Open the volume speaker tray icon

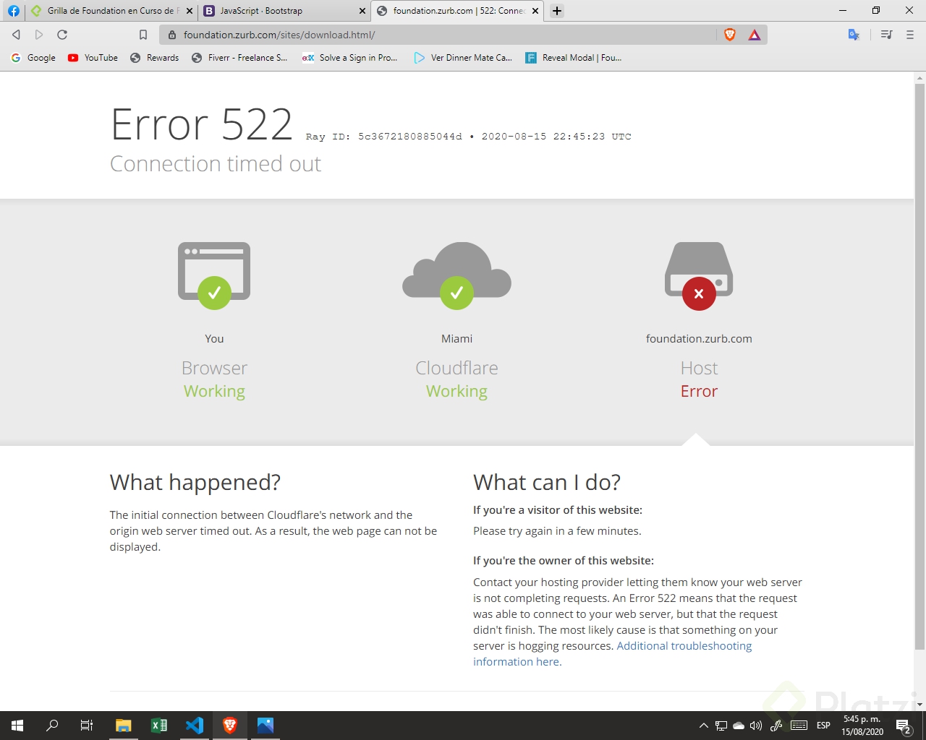(756, 726)
